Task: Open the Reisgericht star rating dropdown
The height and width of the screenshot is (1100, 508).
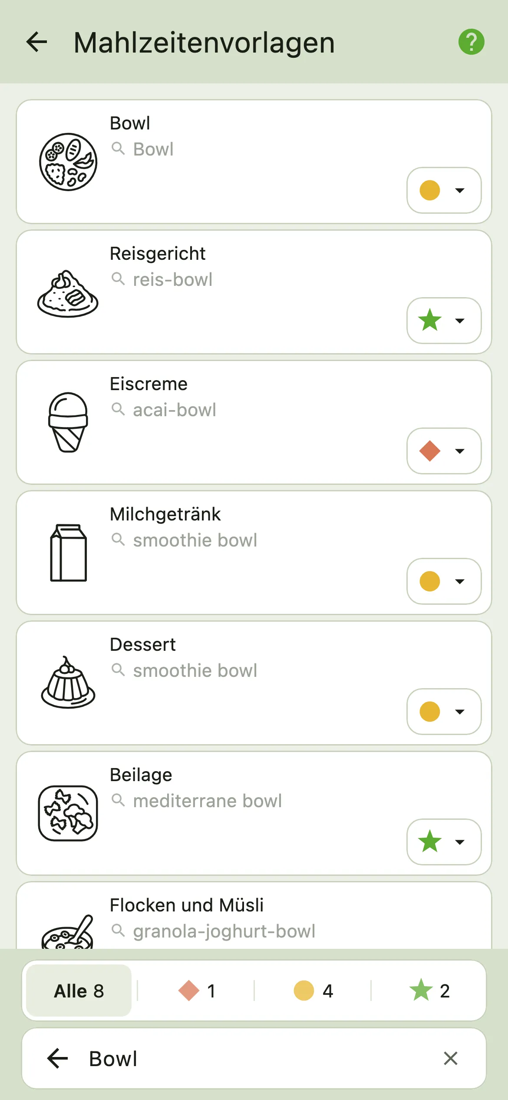Action: pos(444,321)
